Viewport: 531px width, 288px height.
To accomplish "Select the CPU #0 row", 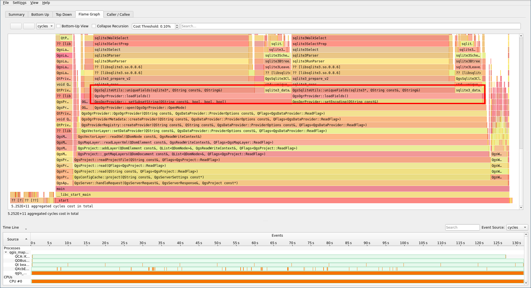I will pyautogui.click(x=16, y=281).
